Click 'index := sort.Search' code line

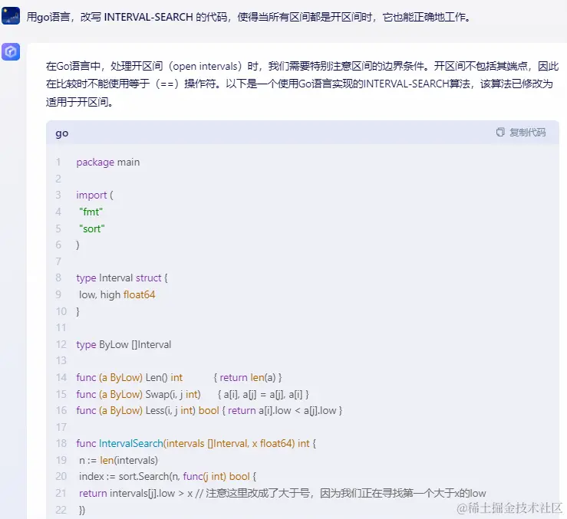[168, 477]
